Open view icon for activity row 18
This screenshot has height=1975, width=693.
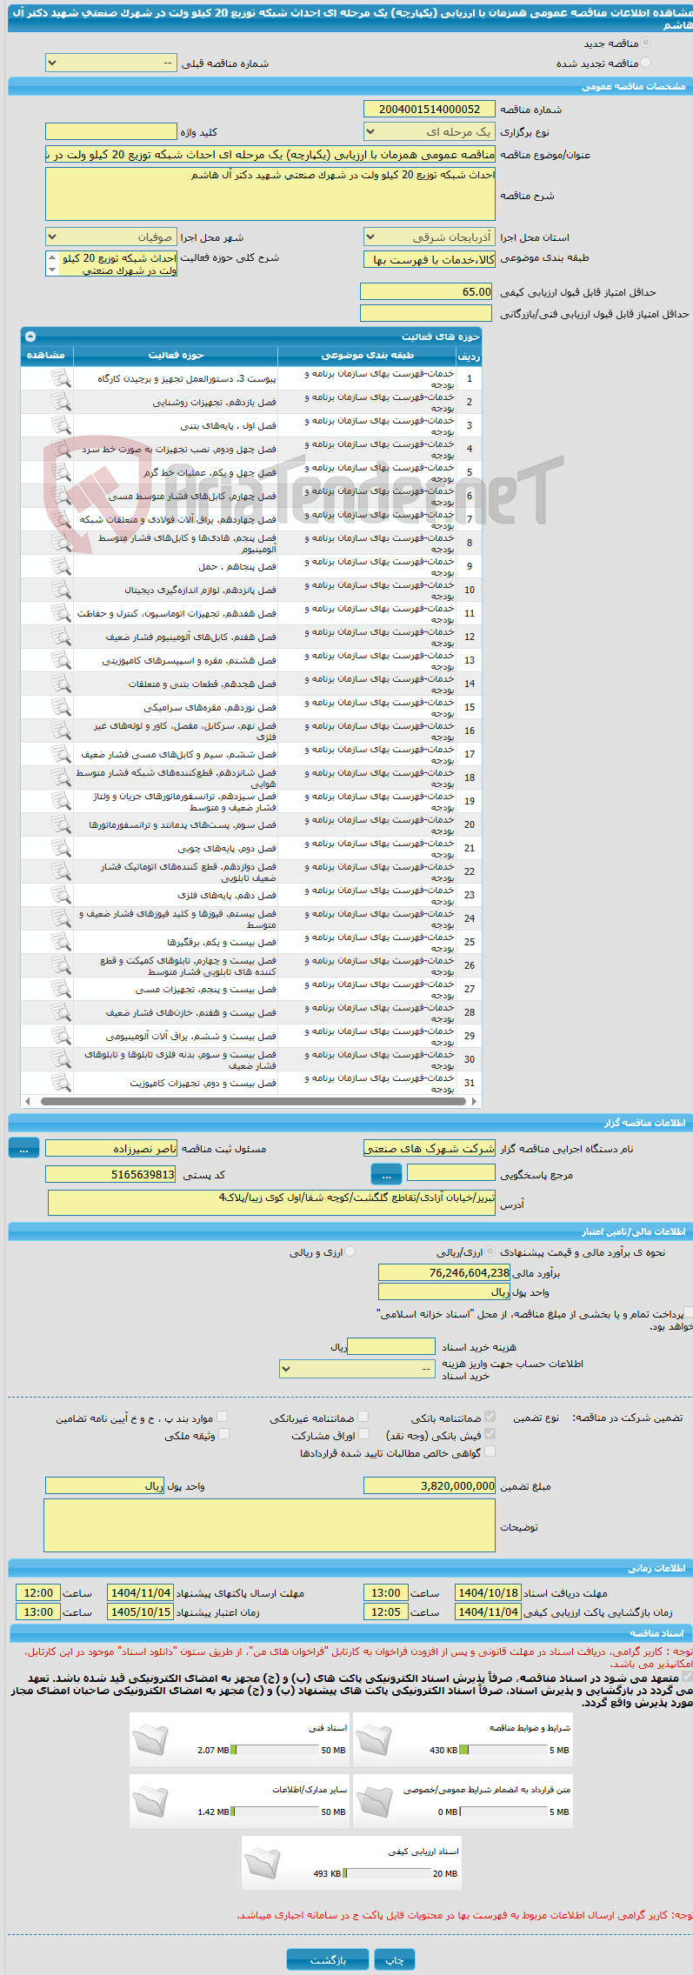[60, 777]
